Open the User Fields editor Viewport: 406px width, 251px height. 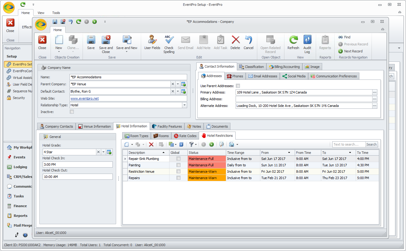coord(152,43)
